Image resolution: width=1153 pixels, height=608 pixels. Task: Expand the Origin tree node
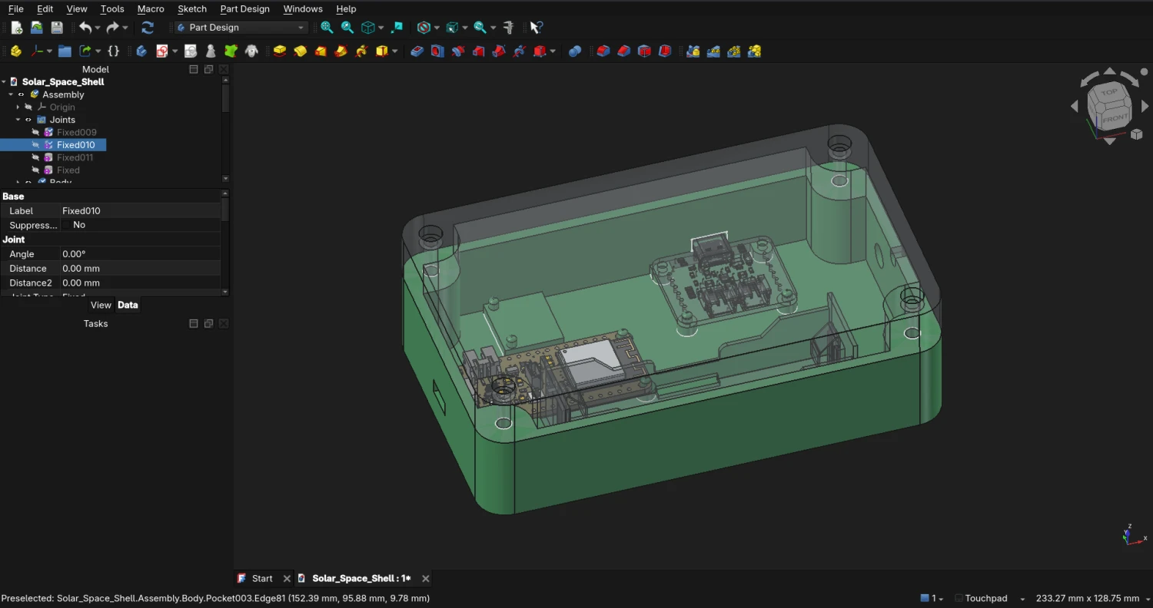coord(18,107)
